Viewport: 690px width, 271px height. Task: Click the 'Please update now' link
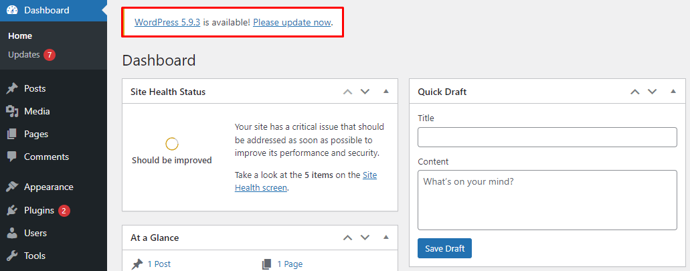click(x=292, y=22)
